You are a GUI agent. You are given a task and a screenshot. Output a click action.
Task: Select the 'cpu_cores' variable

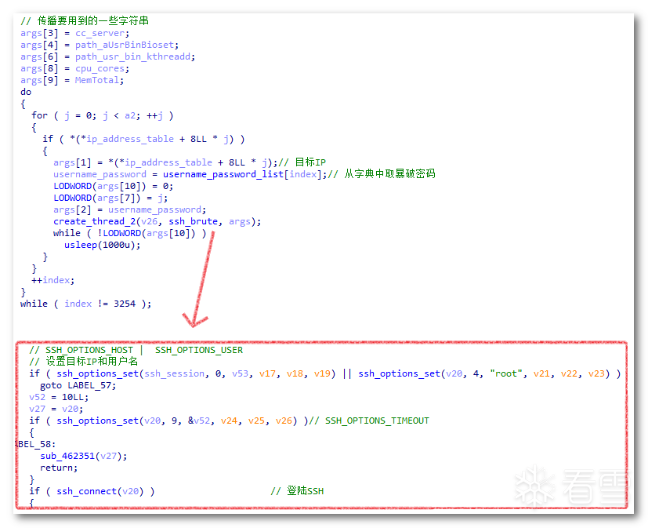pos(100,68)
